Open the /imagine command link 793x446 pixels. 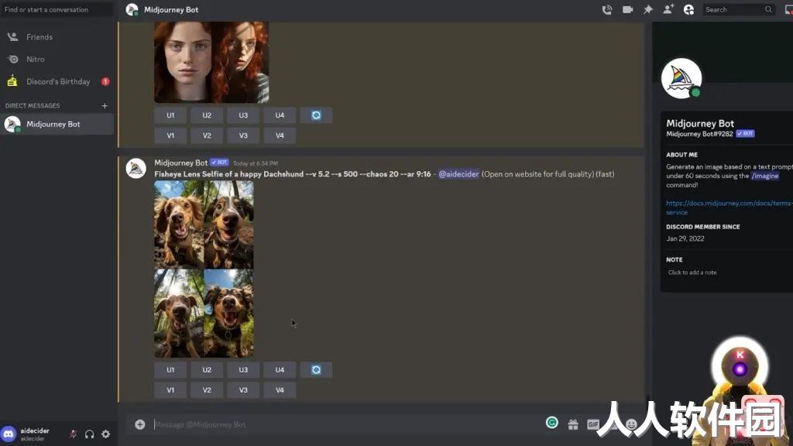click(x=764, y=176)
